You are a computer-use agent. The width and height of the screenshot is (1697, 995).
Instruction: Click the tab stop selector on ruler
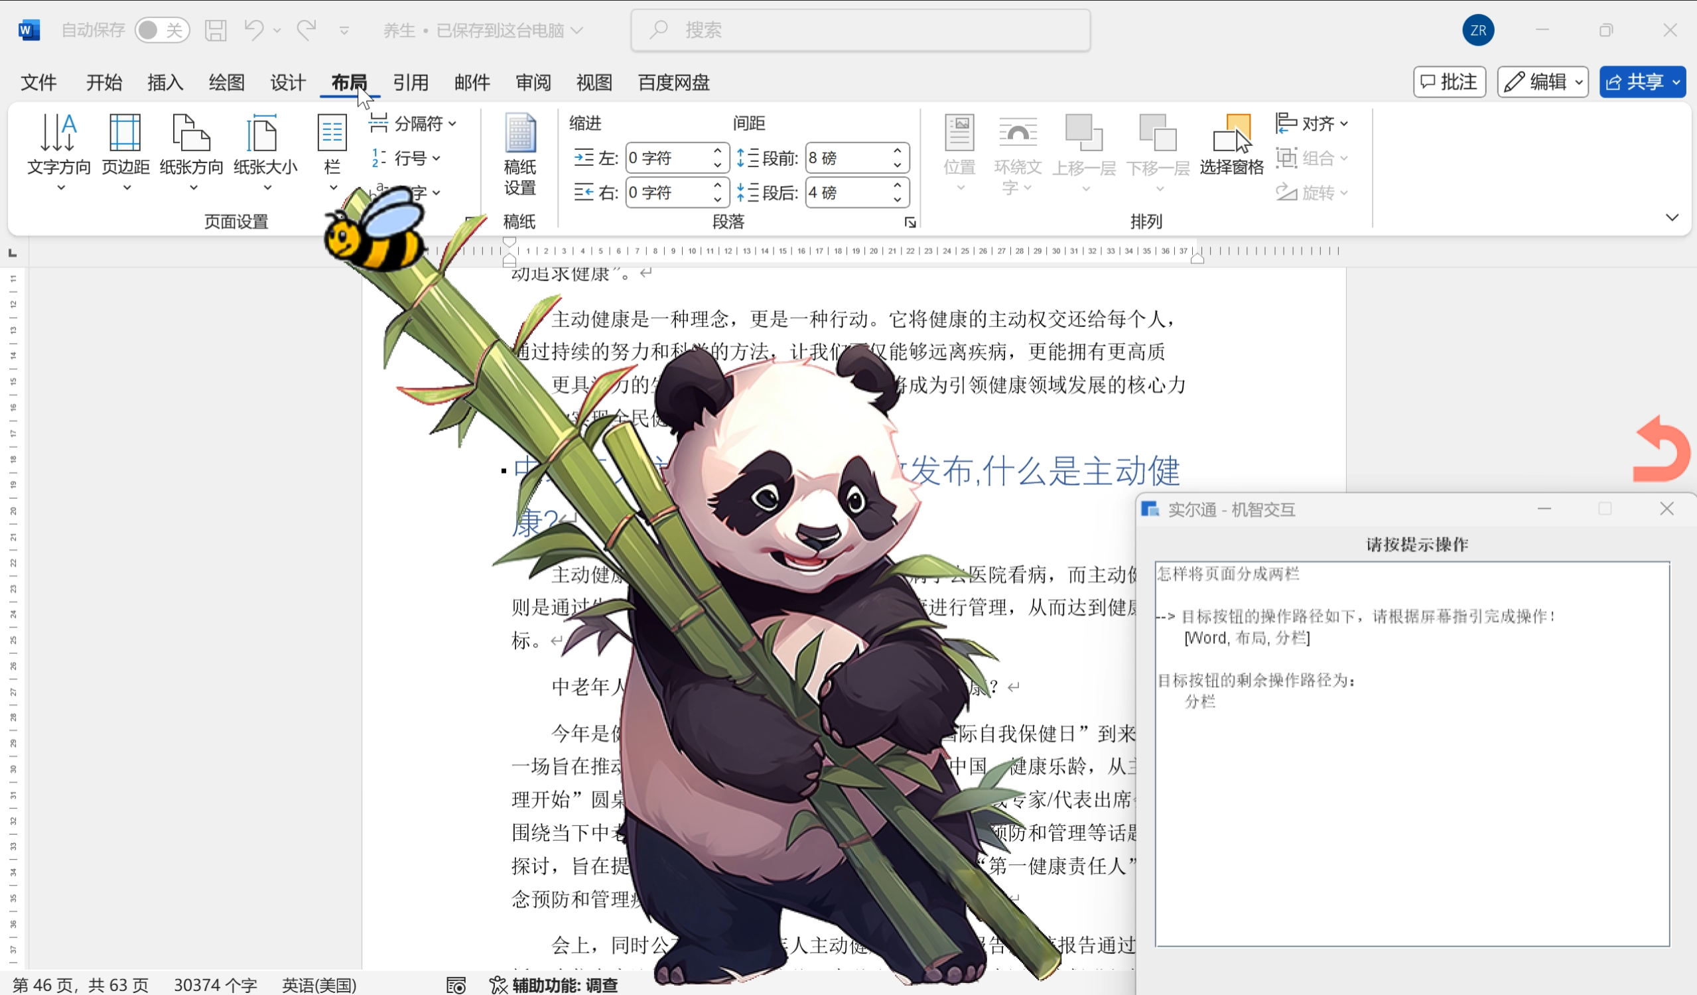(x=12, y=253)
